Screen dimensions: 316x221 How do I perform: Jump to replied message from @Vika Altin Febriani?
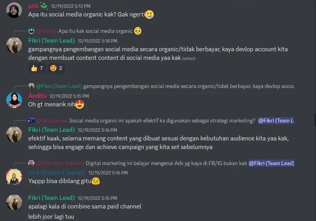tap(161, 163)
